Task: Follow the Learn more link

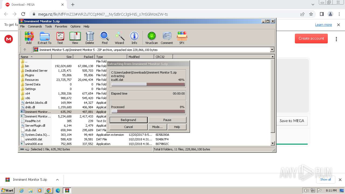Action: [323, 25]
